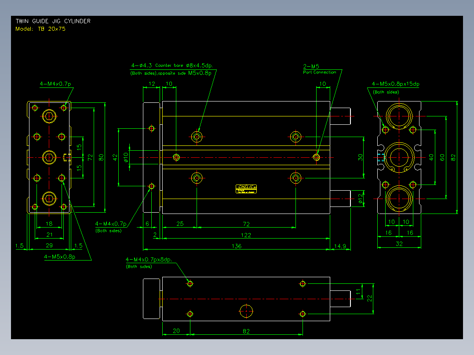
Task: Click the "12" dimension above front view
Action: click(x=152, y=83)
